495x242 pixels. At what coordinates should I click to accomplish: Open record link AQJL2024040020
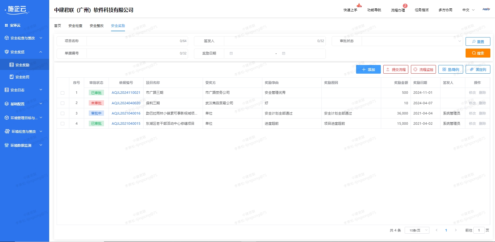click(126, 103)
